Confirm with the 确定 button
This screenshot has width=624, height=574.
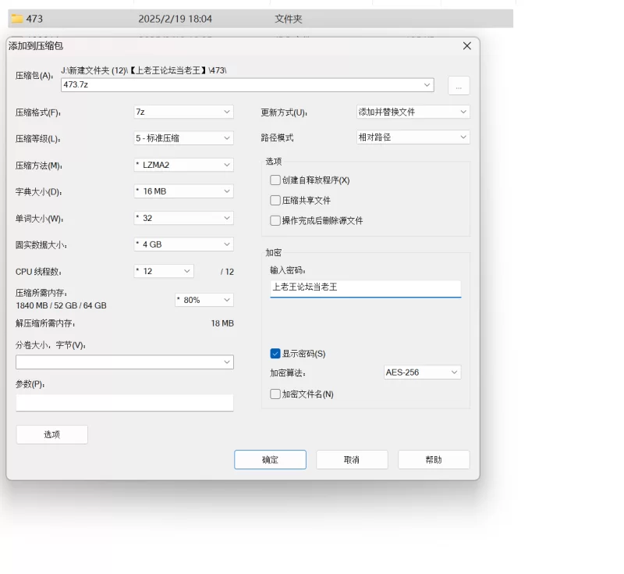coord(270,460)
